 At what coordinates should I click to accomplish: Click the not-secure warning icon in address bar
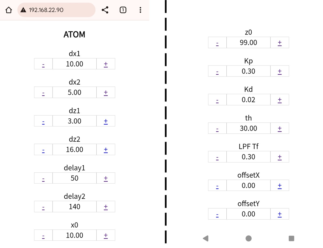click(24, 10)
